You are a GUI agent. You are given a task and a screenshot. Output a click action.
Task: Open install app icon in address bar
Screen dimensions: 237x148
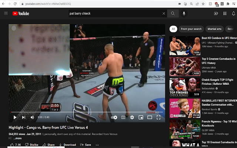click(x=186, y=4)
